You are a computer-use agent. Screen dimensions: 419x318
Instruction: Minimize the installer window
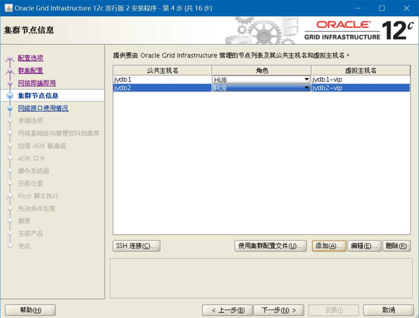point(357,8)
